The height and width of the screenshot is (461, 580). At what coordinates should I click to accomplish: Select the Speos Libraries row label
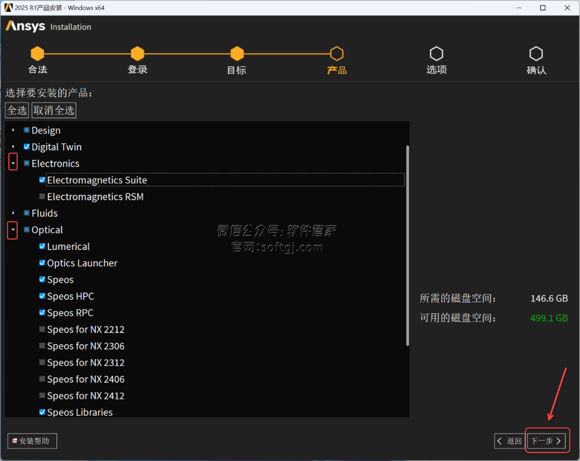click(80, 412)
